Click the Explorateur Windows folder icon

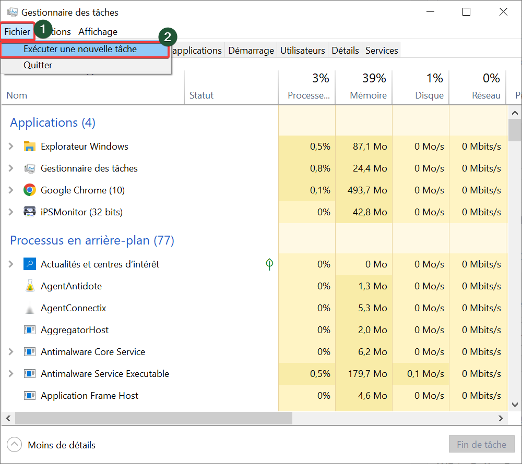[30, 146]
